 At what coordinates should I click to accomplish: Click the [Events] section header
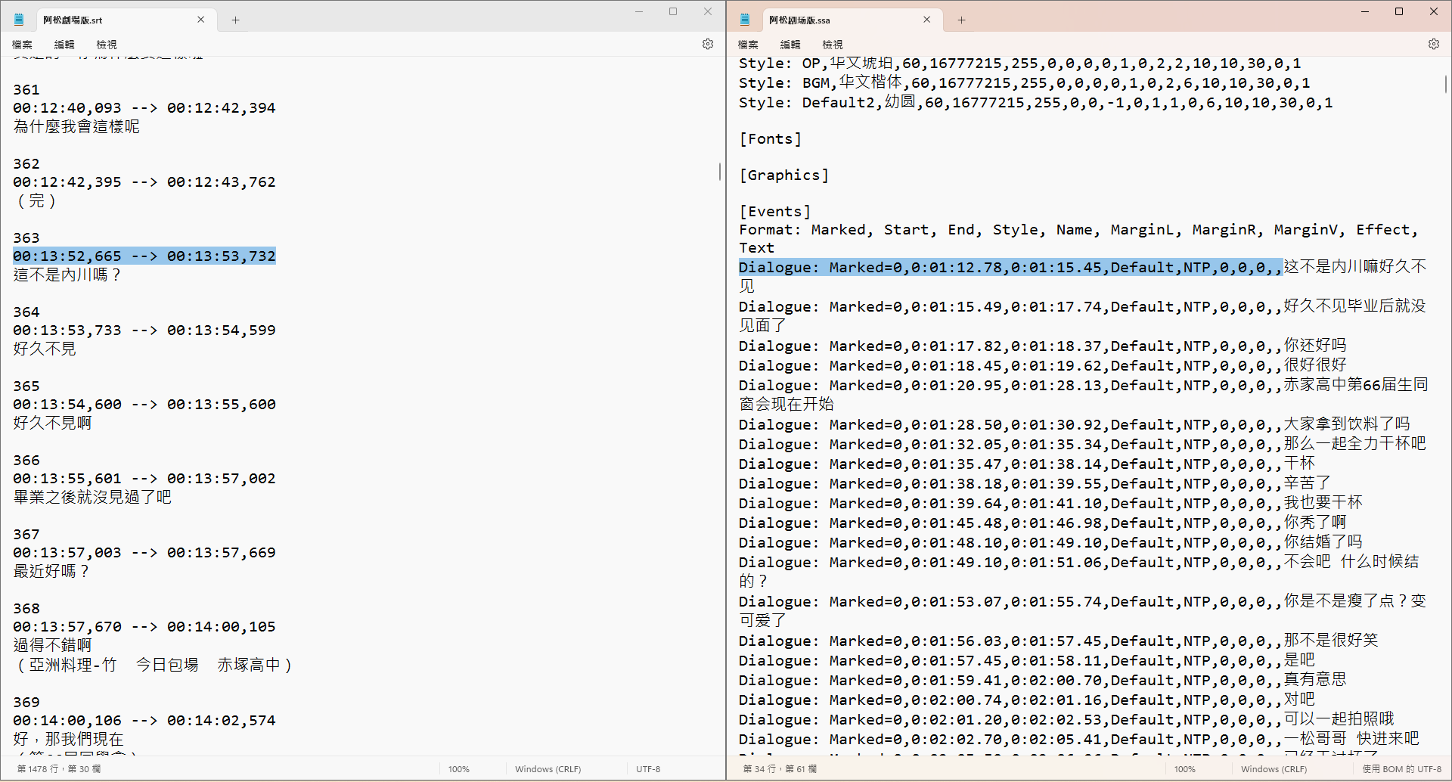[774, 211]
